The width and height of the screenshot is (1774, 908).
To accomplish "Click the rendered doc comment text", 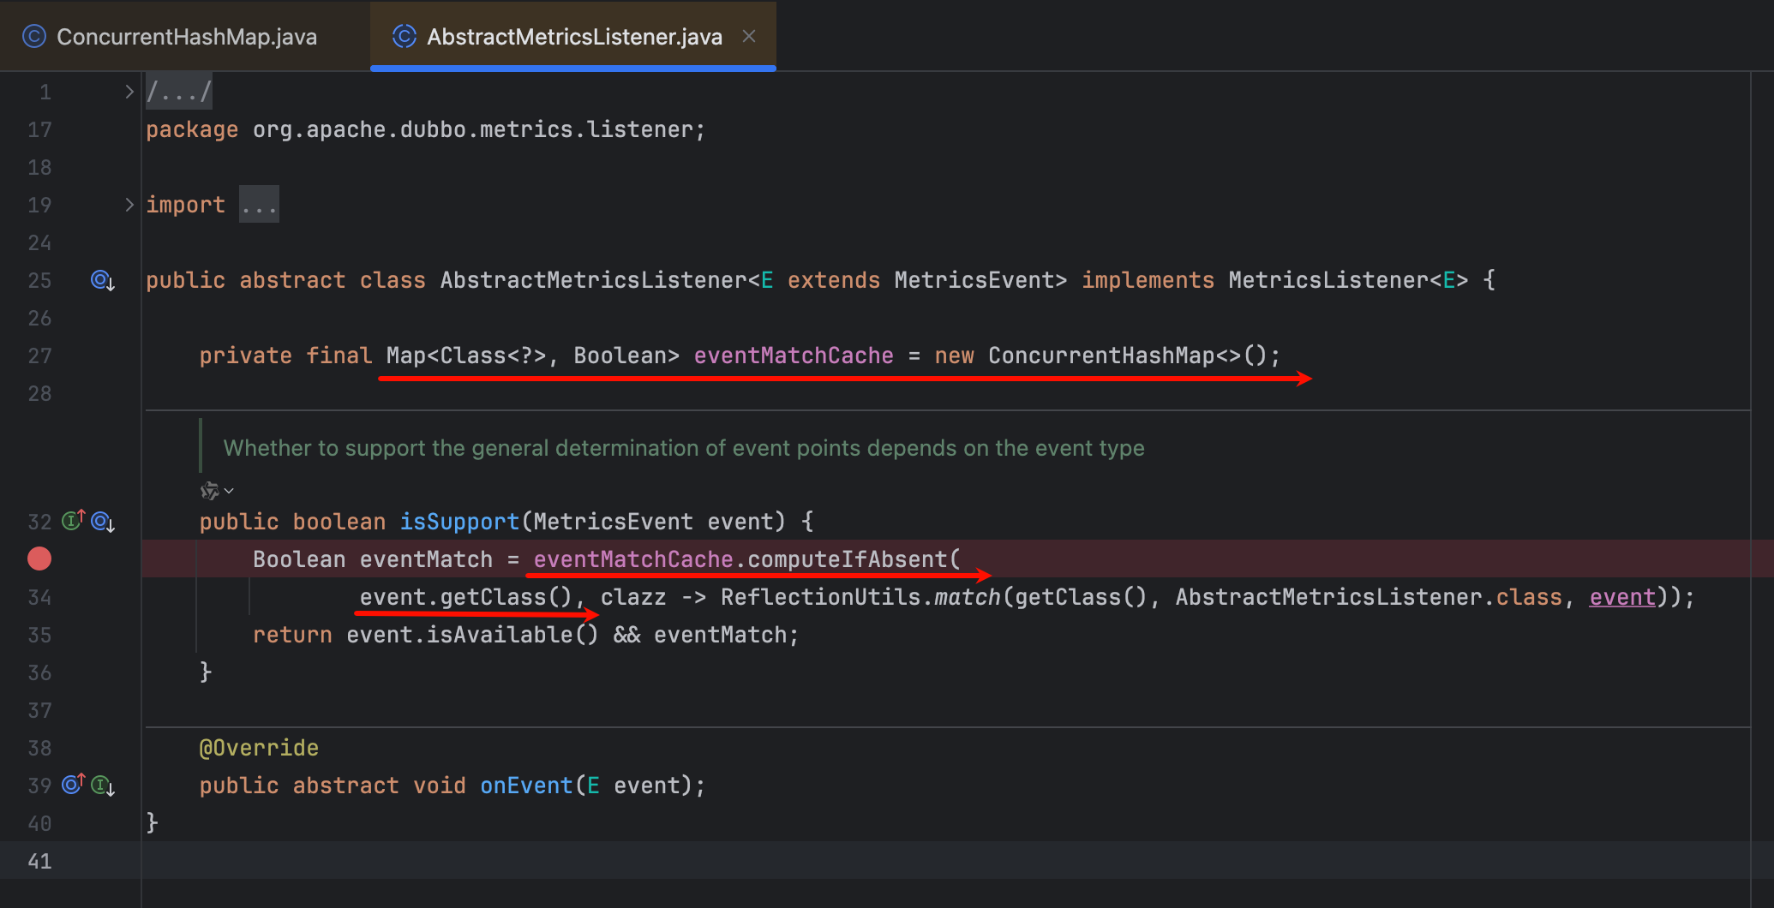I will coord(684,448).
